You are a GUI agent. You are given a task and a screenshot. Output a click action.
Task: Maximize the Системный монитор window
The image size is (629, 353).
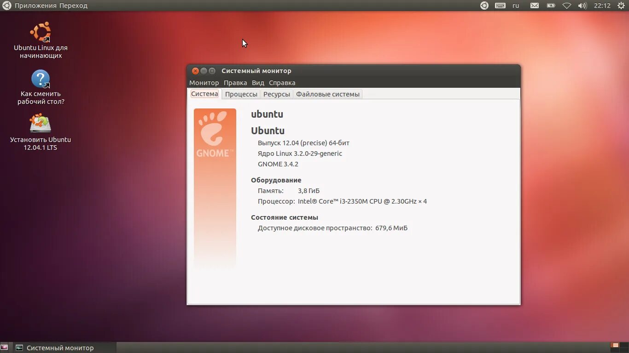point(212,71)
